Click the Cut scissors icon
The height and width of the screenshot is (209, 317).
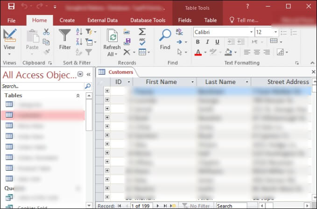click(x=46, y=32)
